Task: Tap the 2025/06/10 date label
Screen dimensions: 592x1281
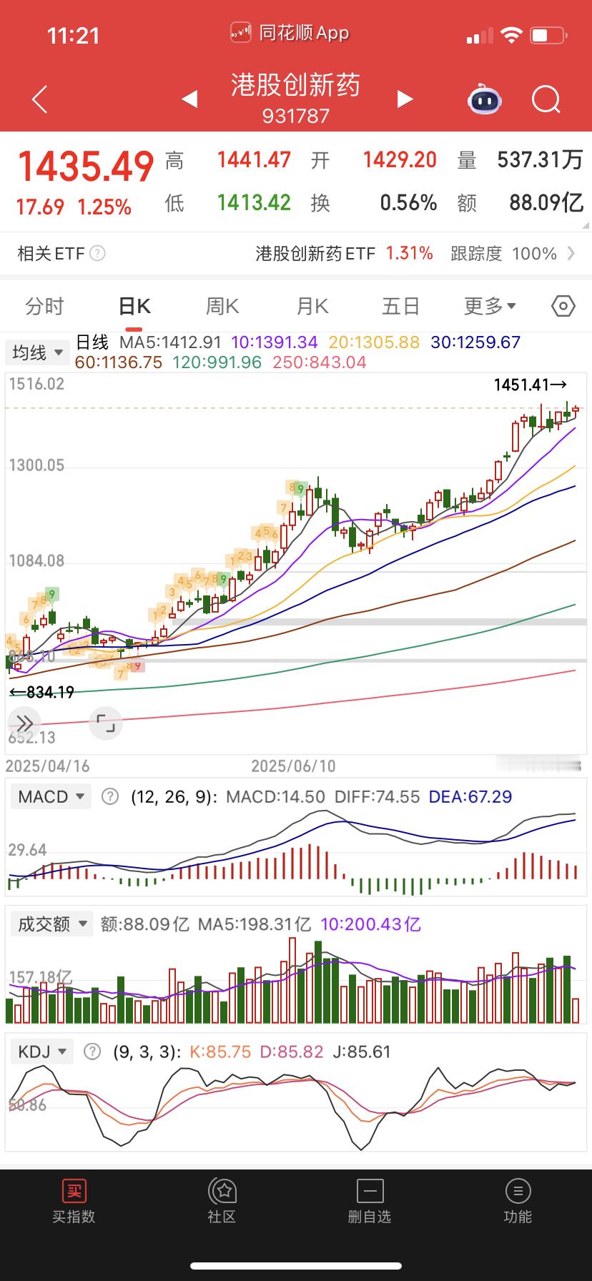Action: [293, 766]
